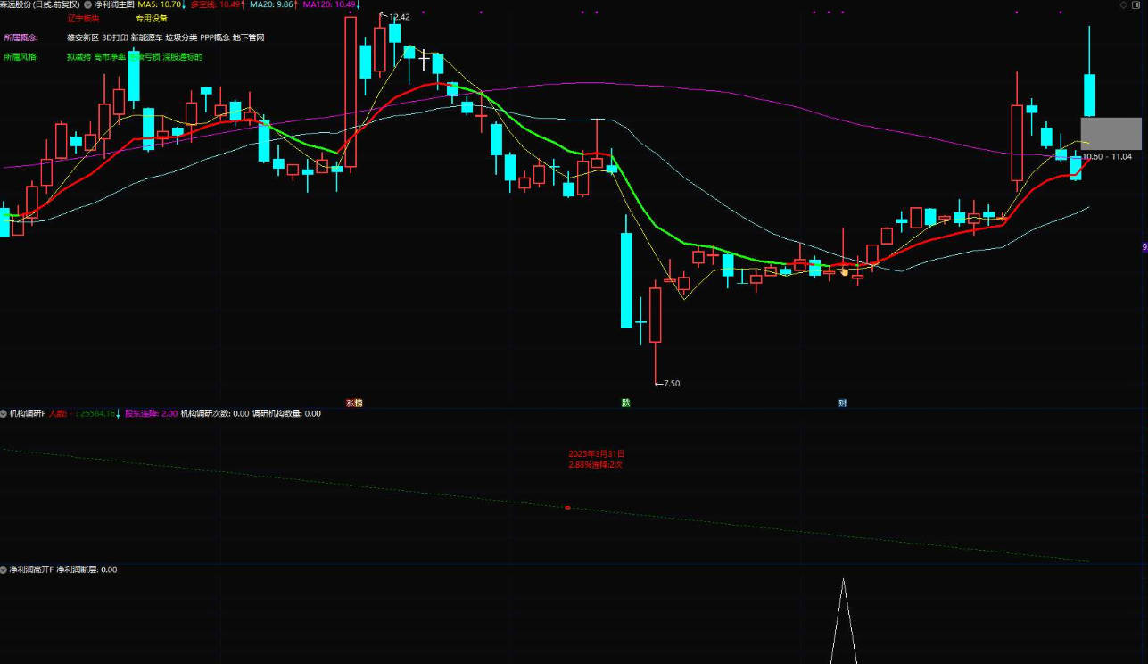Click the 2025年3月31日 annotation text
This screenshot has width=1148, height=664.
[597, 453]
